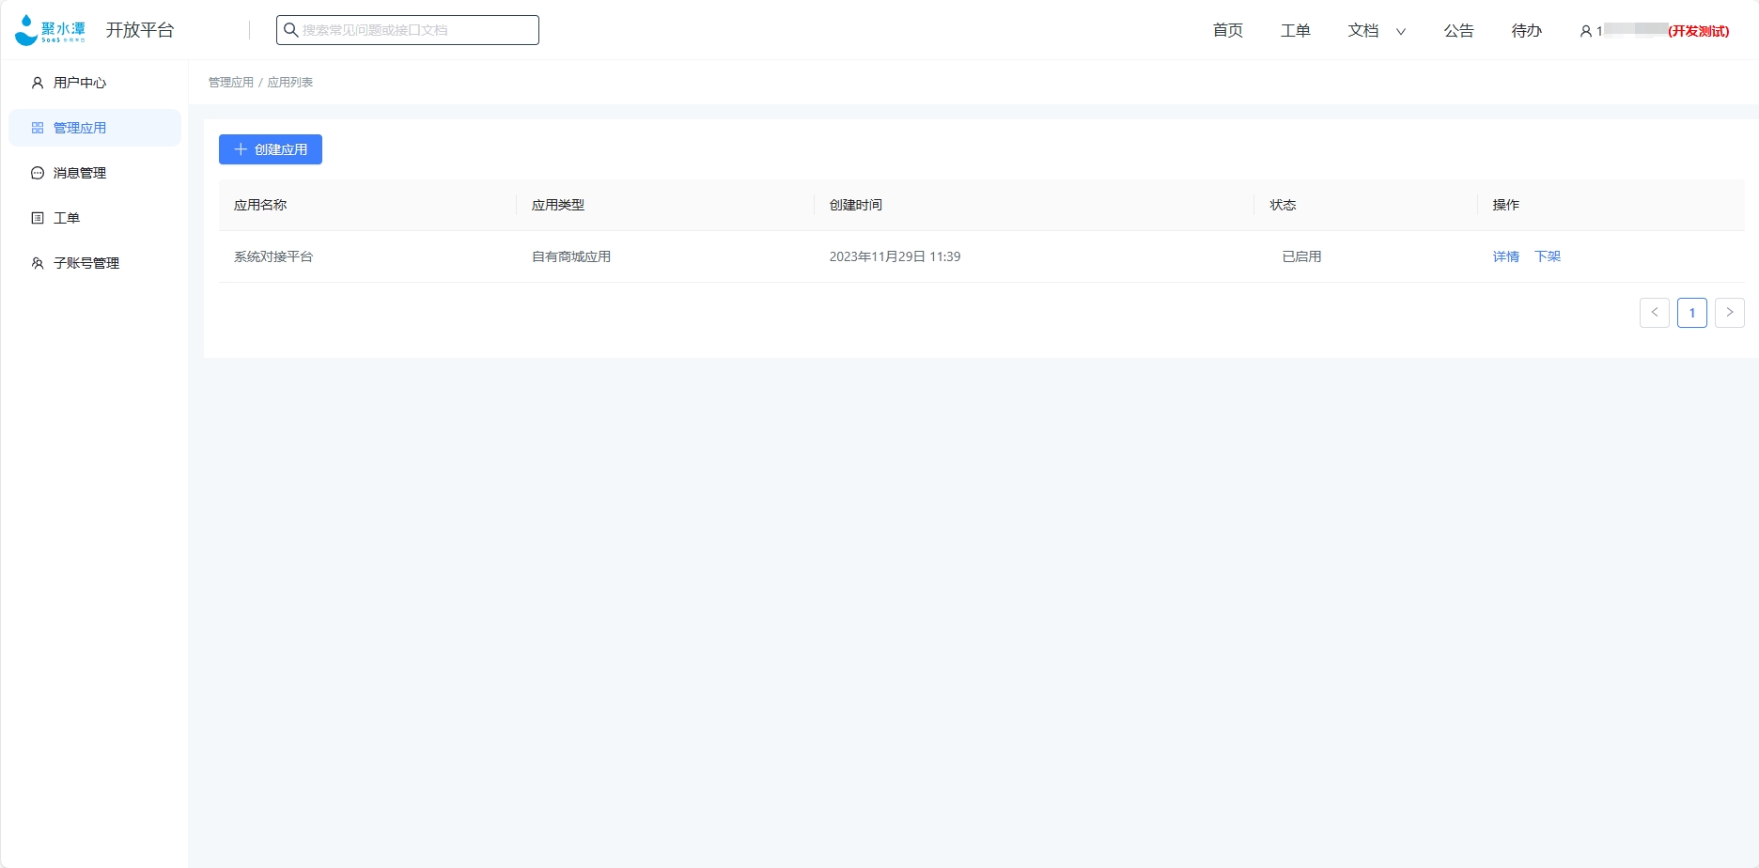
Task: Select page 1 in pagination
Action: click(x=1691, y=313)
